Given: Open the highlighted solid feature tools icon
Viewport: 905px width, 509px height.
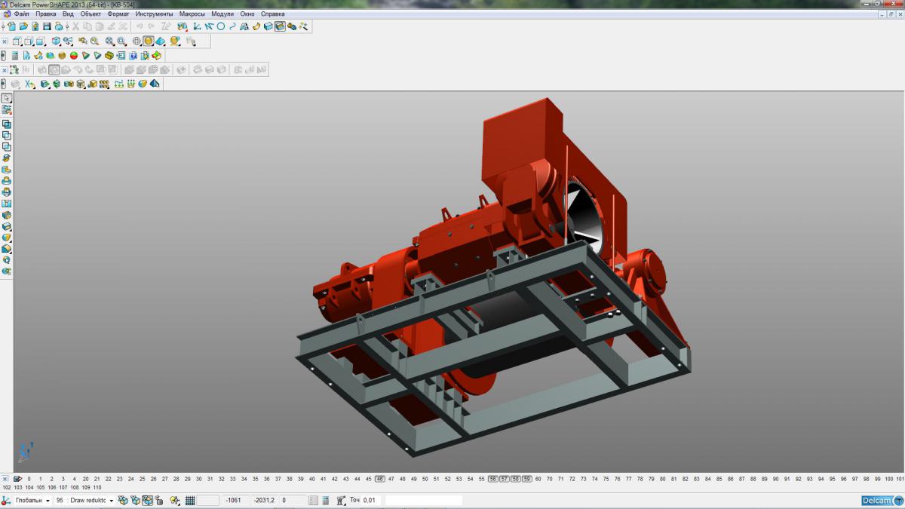Looking at the screenshot, I should pos(280,26).
